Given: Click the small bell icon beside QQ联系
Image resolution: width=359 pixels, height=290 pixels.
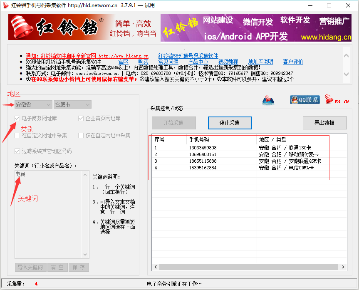Looking at the screenshot, I should [268, 100].
